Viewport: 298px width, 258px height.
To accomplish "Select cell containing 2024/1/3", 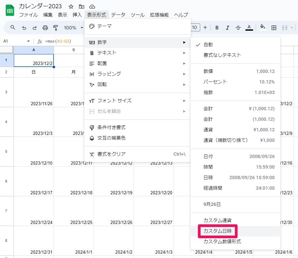I will [x=154, y=241].
